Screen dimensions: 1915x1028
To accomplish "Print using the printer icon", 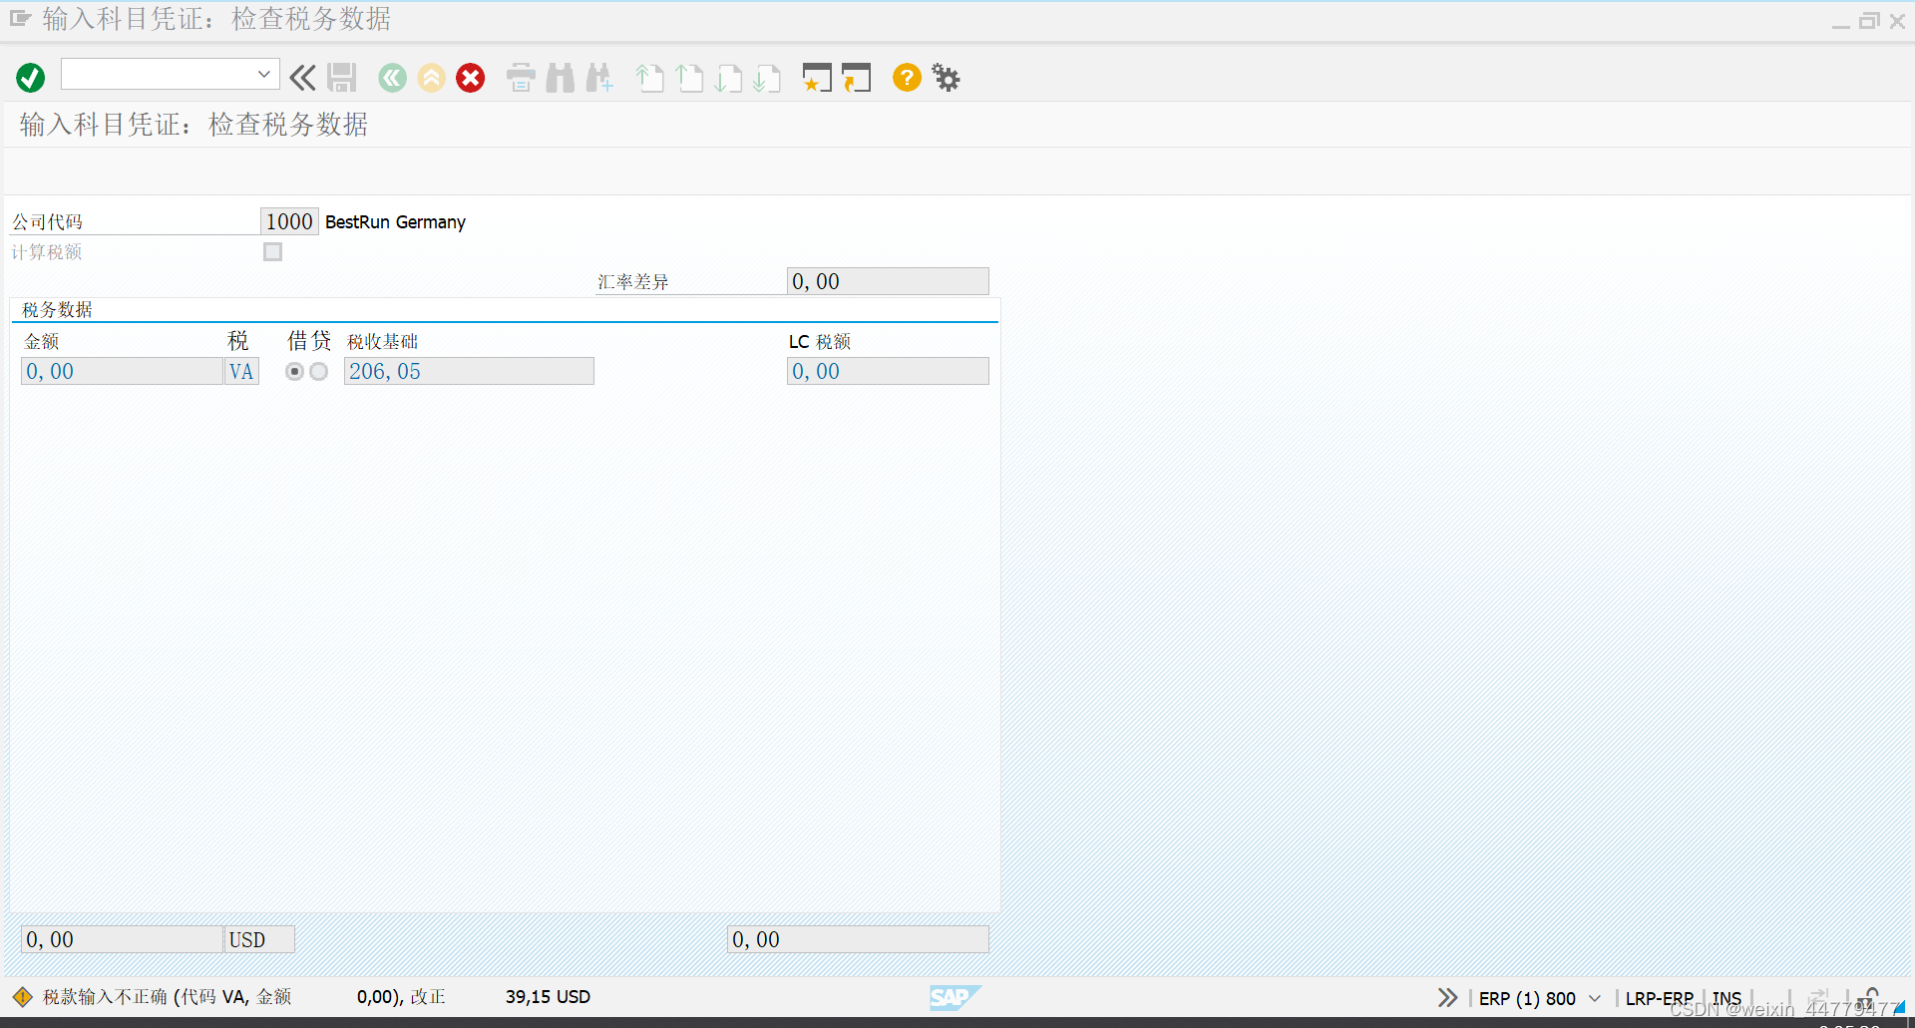I will 521,78.
